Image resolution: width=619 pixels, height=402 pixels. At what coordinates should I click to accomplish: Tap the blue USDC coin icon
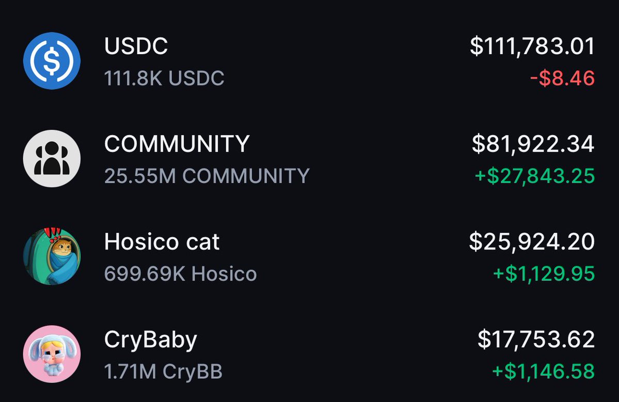tap(52, 61)
